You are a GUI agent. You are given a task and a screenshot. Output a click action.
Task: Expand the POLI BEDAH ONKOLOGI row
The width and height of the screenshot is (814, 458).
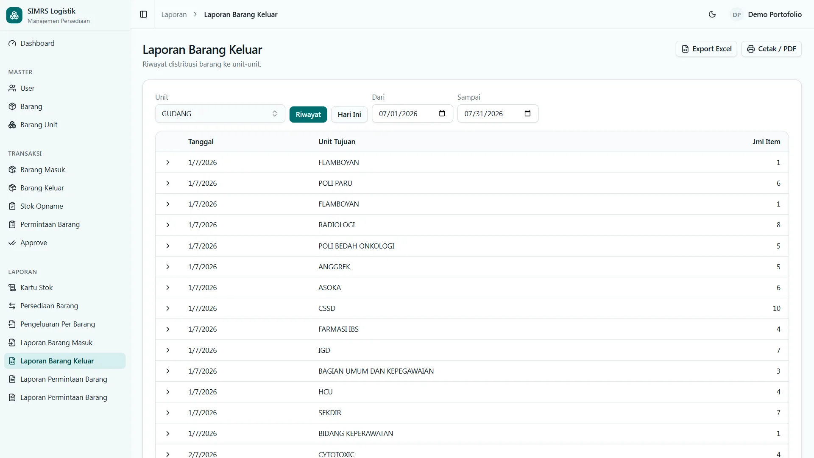tap(168, 246)
